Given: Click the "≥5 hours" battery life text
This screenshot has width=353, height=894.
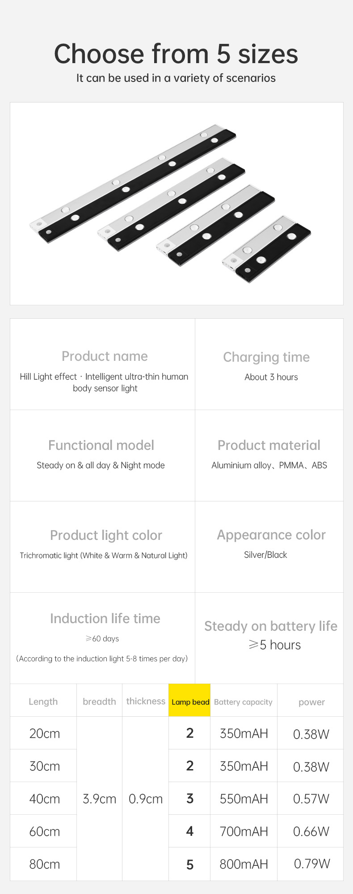Looking at the screenshot, I should click(x=274, y=645).
